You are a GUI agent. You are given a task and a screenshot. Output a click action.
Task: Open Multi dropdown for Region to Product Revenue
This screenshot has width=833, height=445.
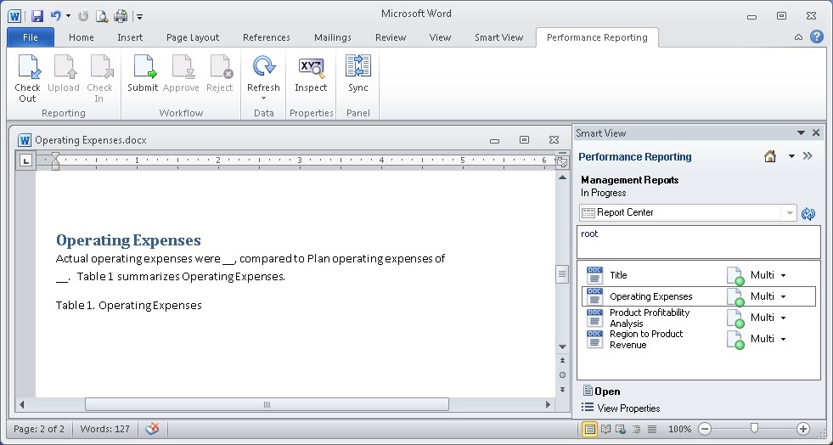[783, 340]
